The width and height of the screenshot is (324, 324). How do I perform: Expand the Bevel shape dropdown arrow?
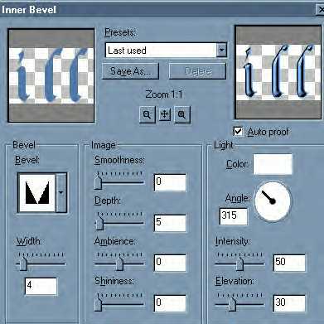[61, 192]
